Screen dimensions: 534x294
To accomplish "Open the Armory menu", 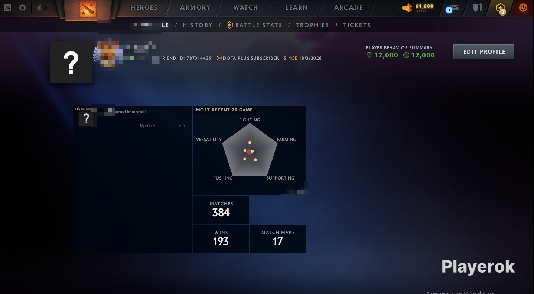I will click(195, 7).
